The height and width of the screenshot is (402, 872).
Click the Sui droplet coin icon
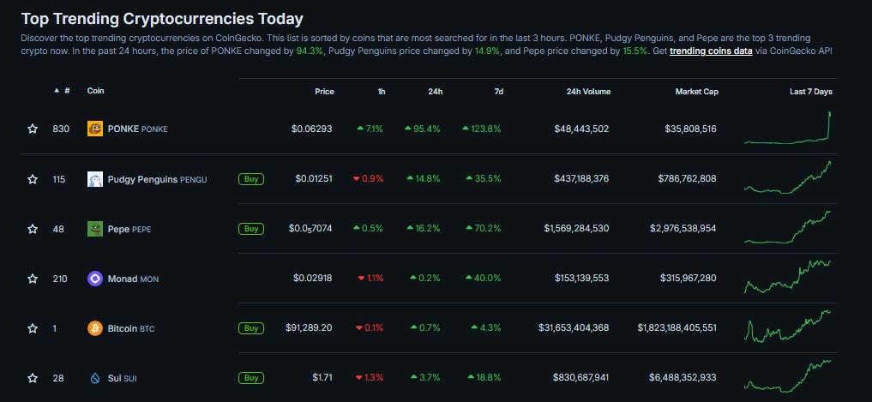tap(95, 378)
